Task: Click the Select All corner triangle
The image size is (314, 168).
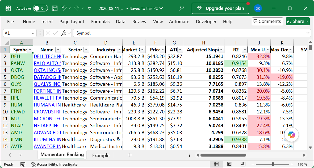Action: tap(6, 43)
